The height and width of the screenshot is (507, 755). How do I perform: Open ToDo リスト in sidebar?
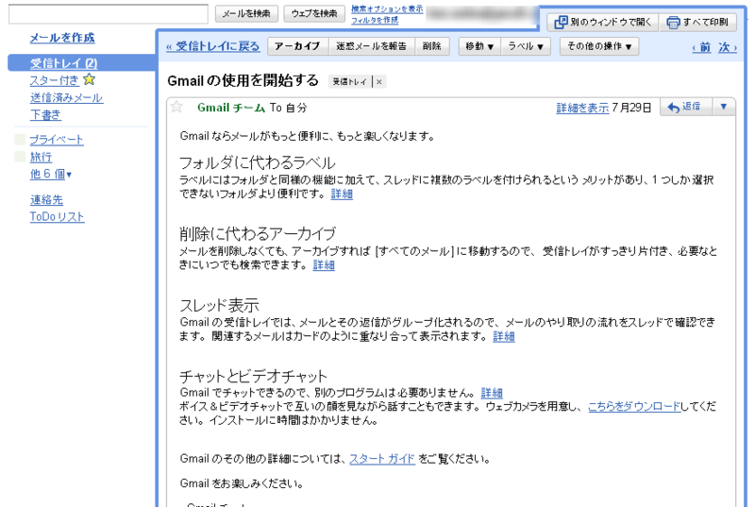57,216
